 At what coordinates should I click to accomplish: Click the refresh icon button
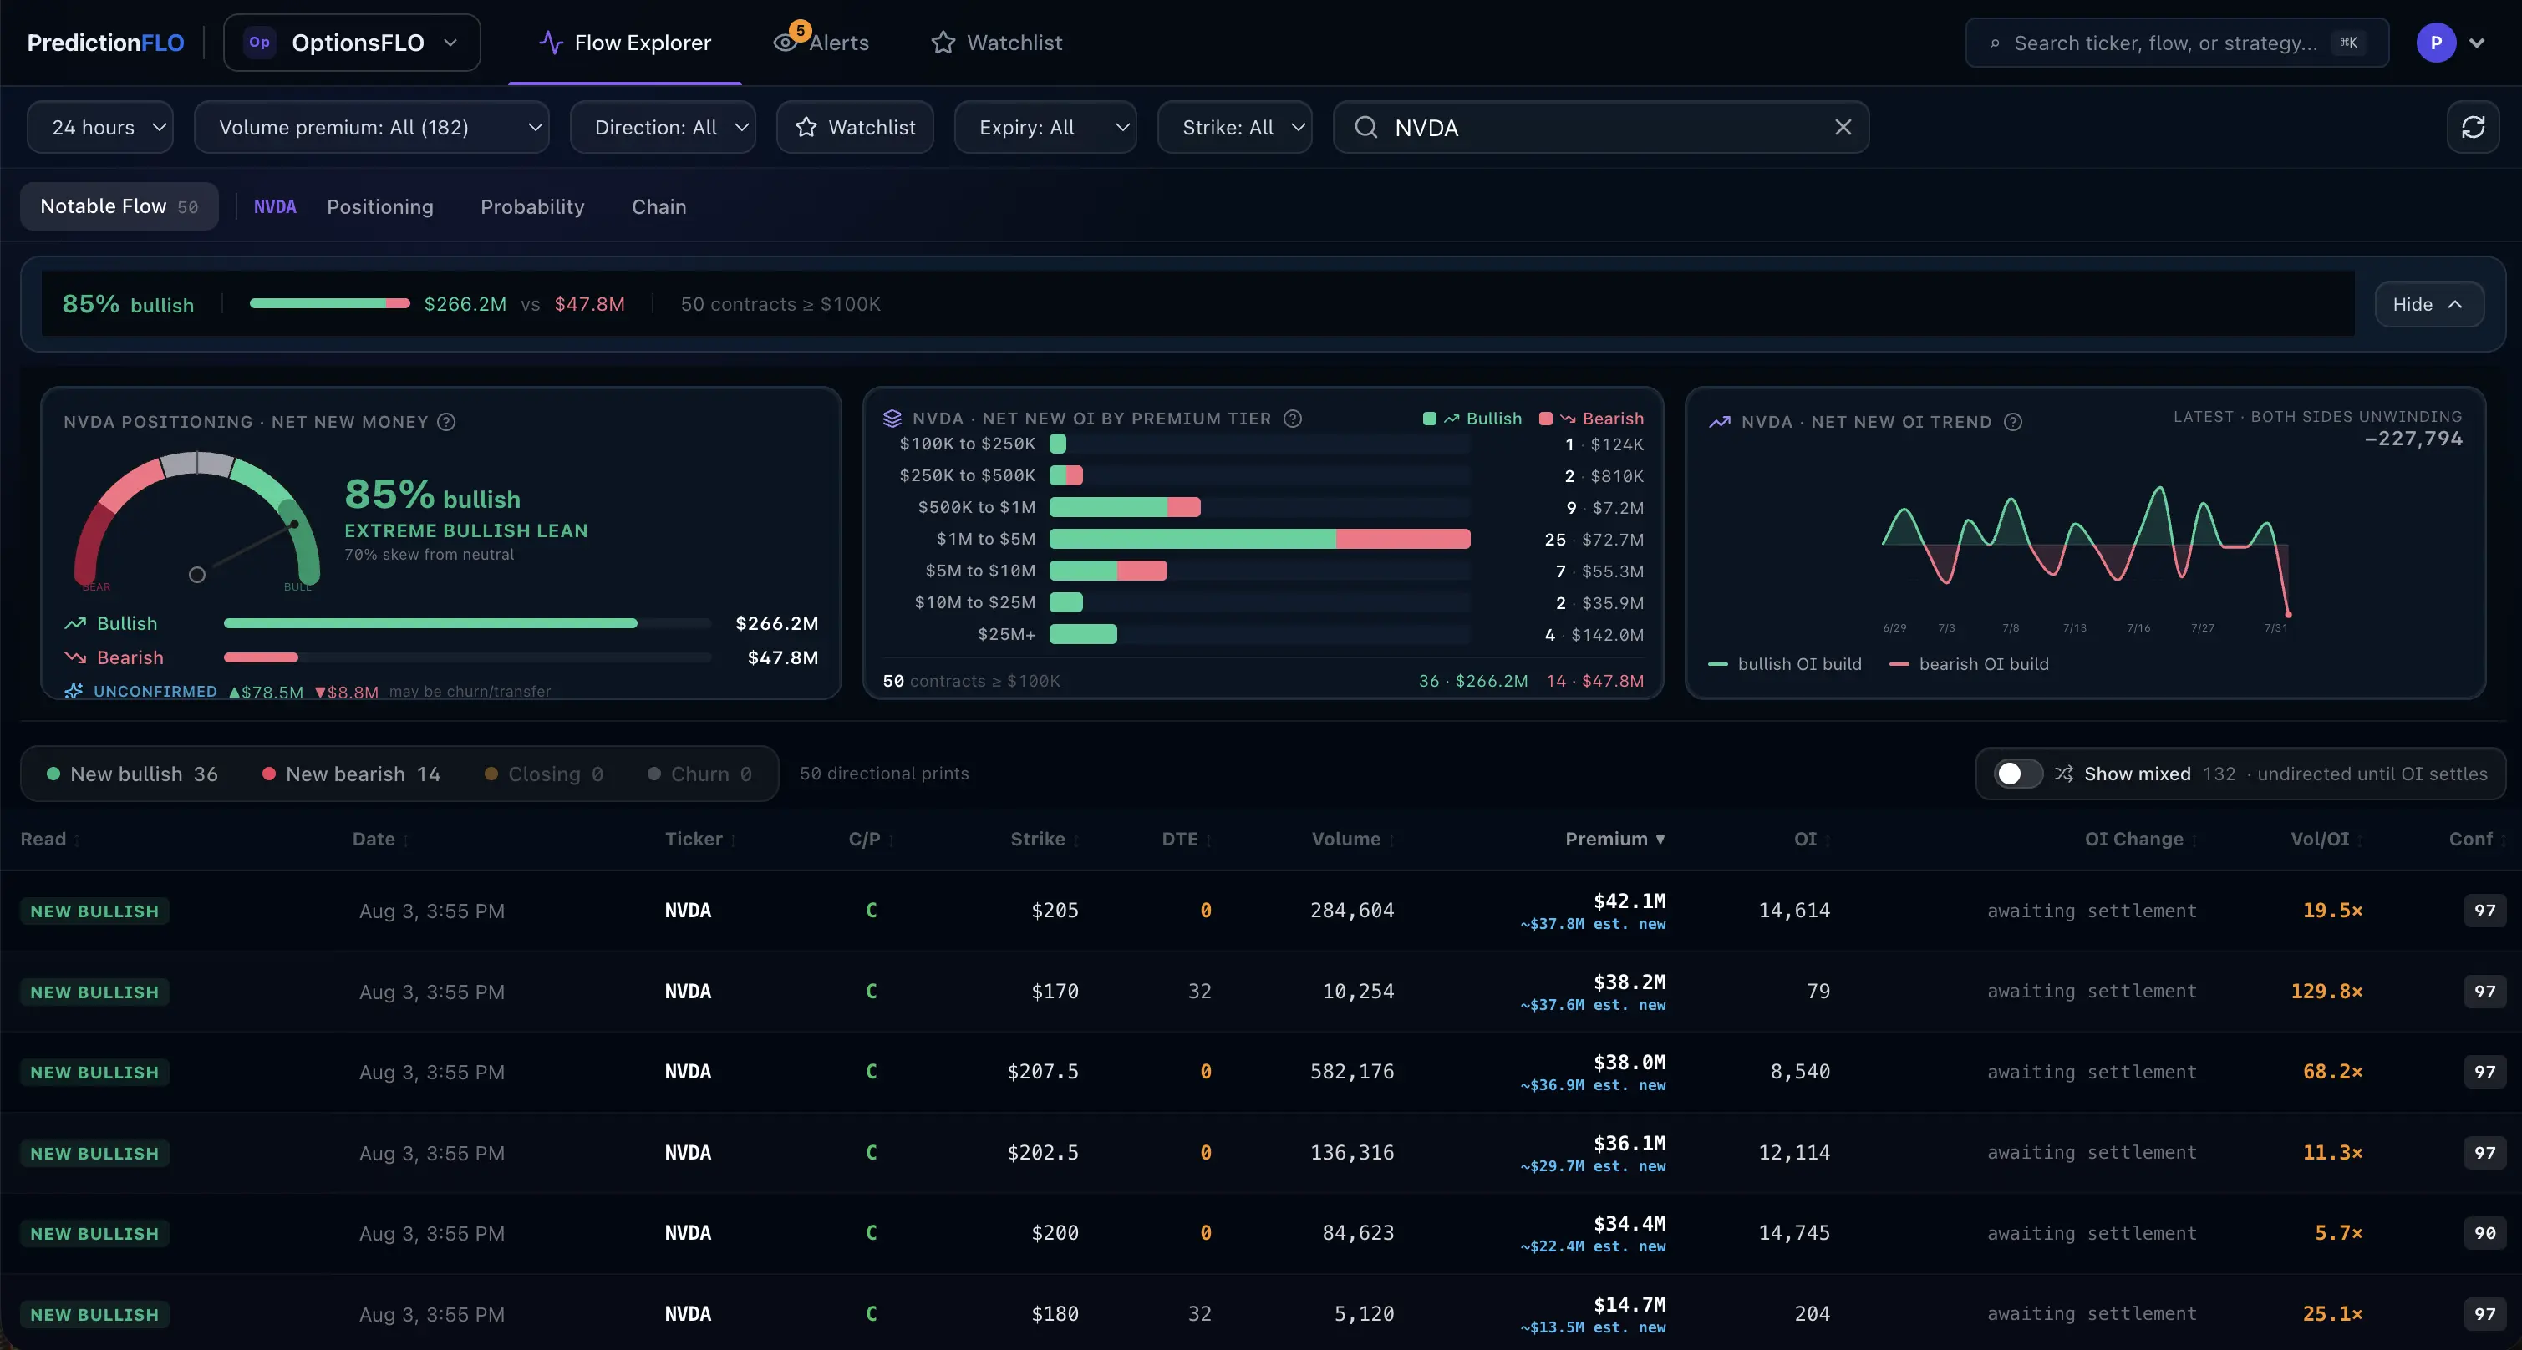click(2472, 127)
